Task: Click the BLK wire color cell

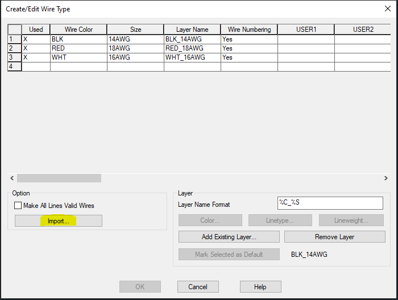Action: click(78, 39)
